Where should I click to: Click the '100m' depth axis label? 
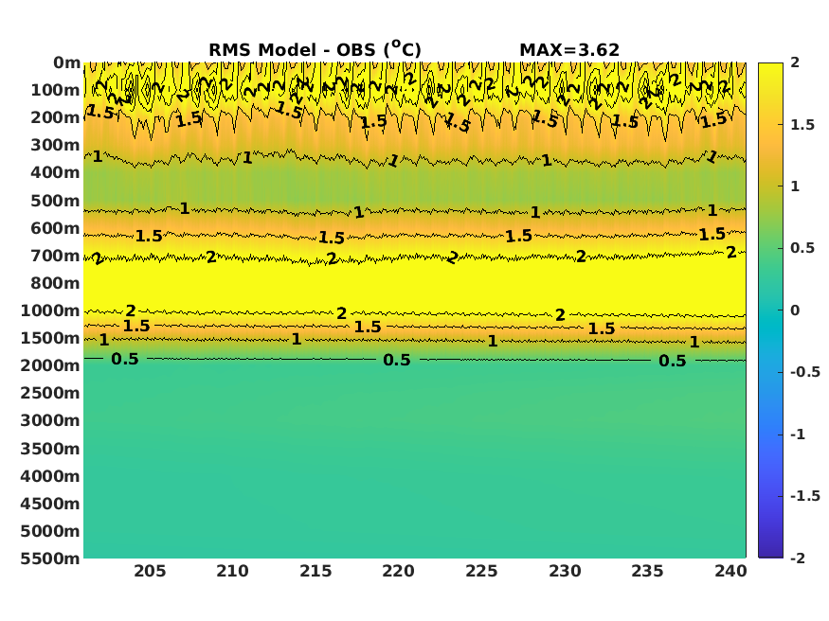click(x=56, y=90)
